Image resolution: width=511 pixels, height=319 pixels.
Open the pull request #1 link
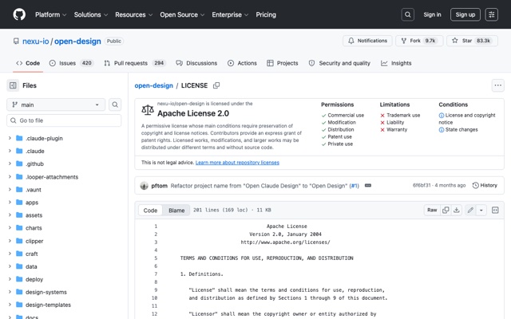354,186
